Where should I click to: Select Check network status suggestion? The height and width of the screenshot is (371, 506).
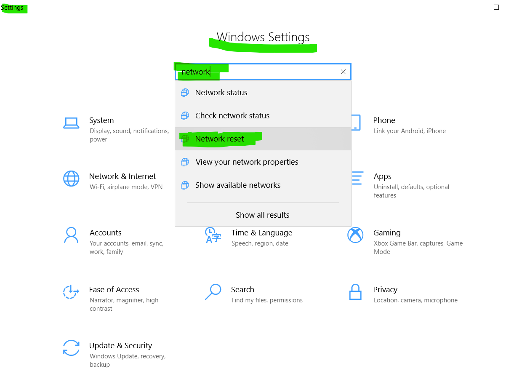263,116
